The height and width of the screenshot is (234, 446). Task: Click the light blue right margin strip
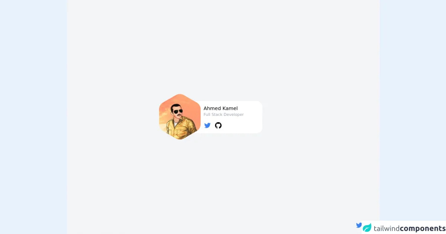[x=413, y=111]
